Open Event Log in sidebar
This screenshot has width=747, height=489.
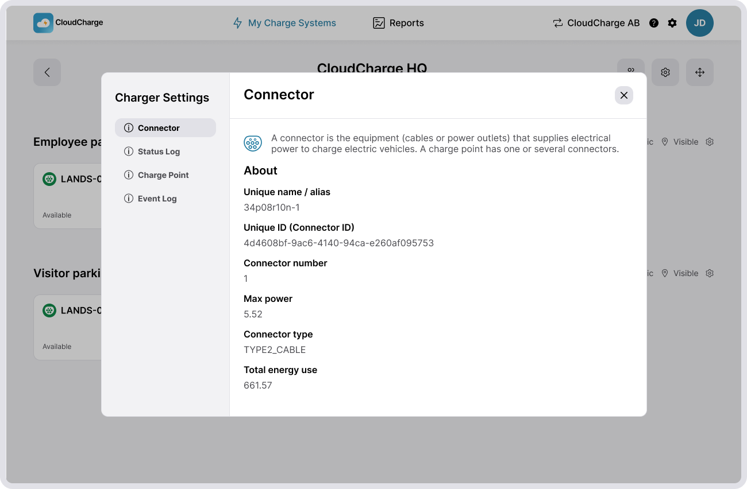coord(165,199)
